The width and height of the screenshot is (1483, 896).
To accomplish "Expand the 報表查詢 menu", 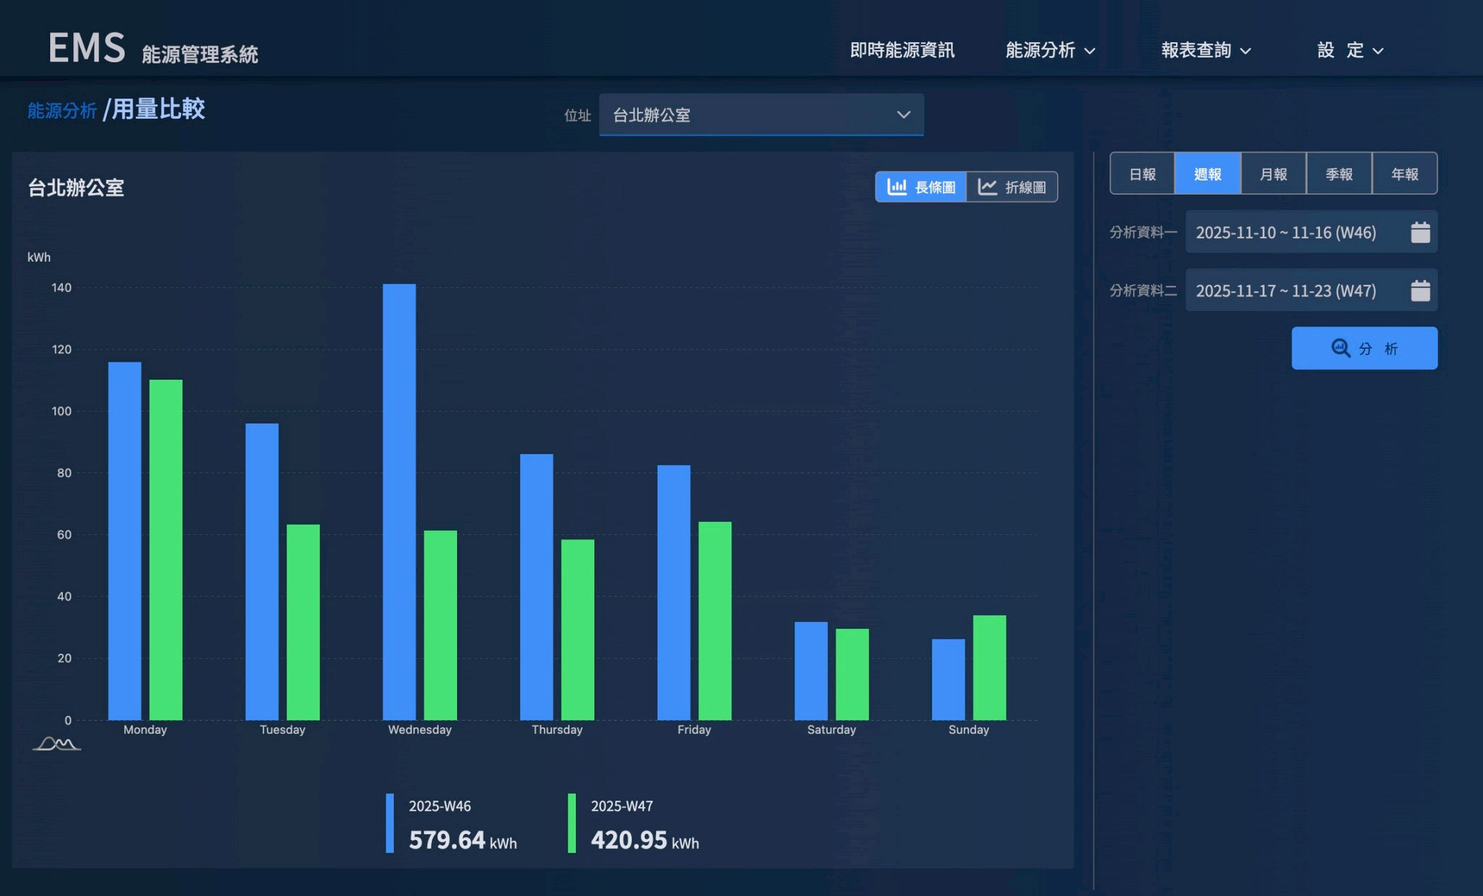I will (x=1206, y=50).
